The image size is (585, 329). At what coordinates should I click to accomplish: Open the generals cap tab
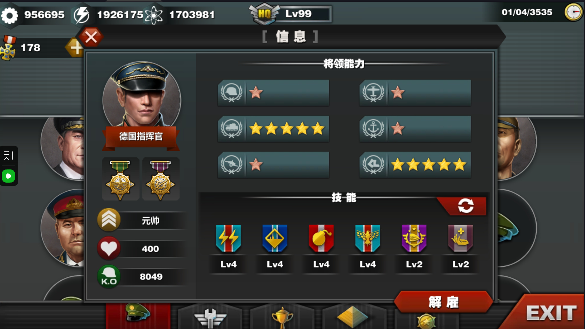pos(138,315)
